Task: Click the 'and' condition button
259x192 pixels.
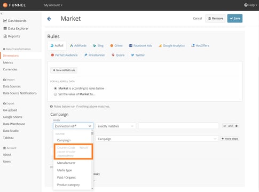Action: click(230, 126)
